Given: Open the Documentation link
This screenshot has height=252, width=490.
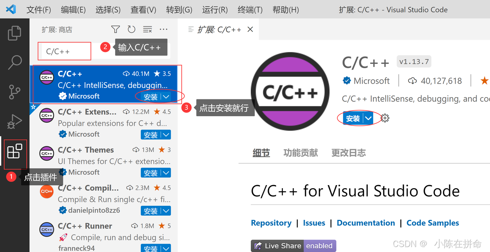Looking at the screenshot, I should click(366, 223).
